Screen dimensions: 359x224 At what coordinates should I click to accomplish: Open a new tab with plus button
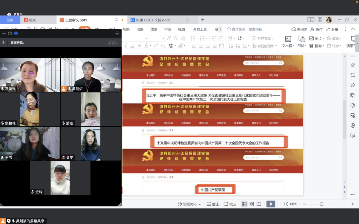203,20
